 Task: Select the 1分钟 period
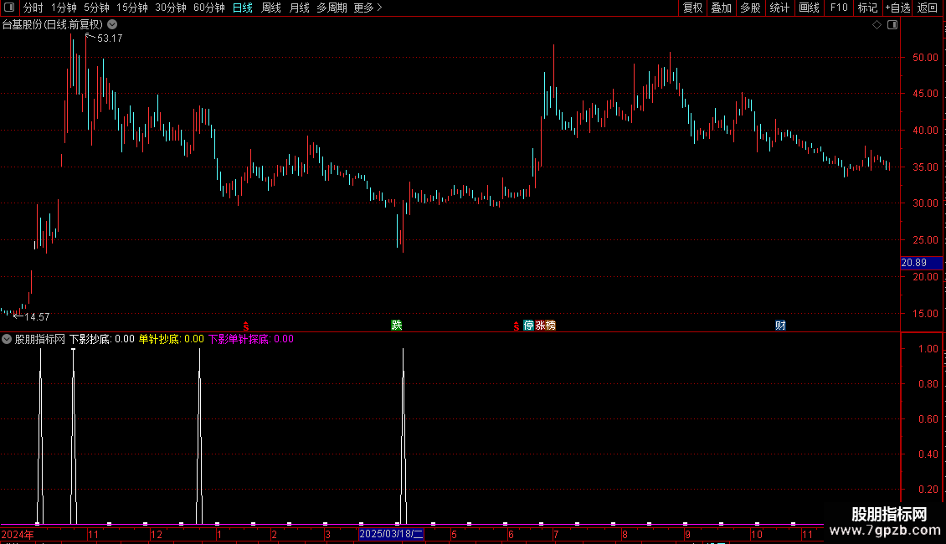click(x=64, y=8)
